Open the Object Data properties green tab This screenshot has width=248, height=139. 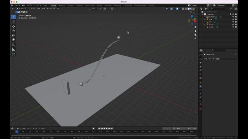(x=201, y=100)
